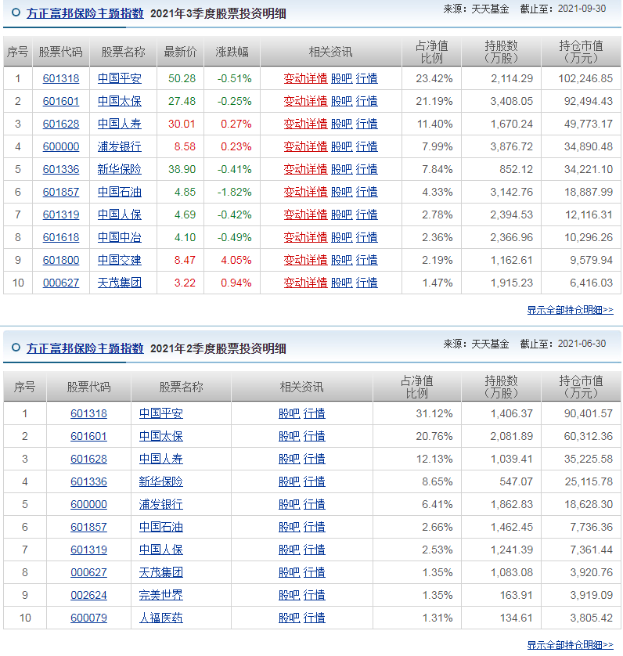The width and height of the screenshot is (623, 656).
Task: Open 股吧 for 中国交建
Action: coord(341,260)
